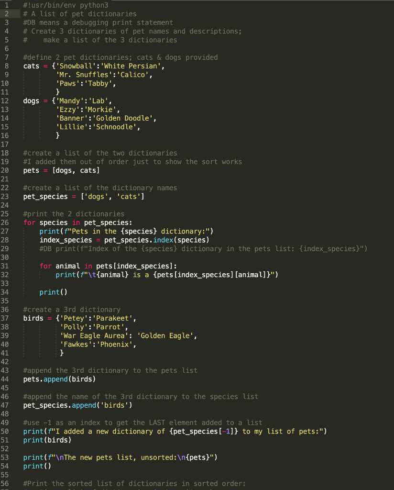This screenshot has height=490, width=394.
Task: Click line number 2 in the gutter
Action: tap(7, 14)
